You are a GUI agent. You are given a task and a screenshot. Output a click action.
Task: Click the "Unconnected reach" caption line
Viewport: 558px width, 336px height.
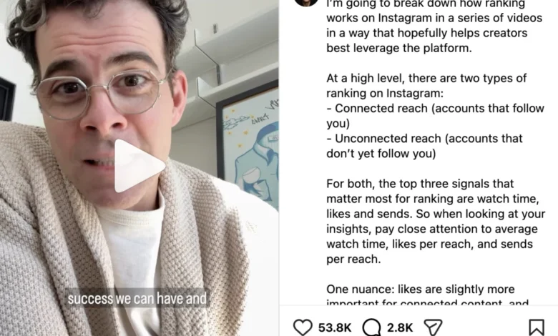point(424,146)
